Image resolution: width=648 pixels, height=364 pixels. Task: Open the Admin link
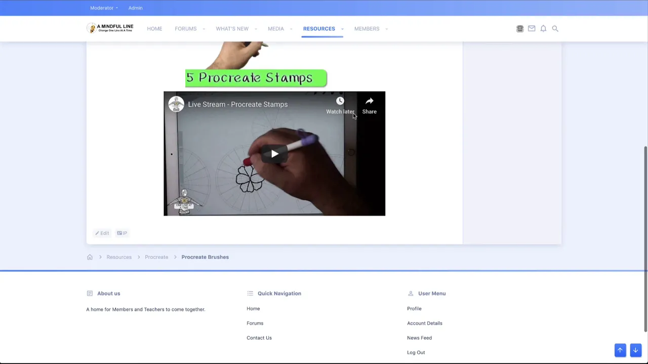(135, 8)
